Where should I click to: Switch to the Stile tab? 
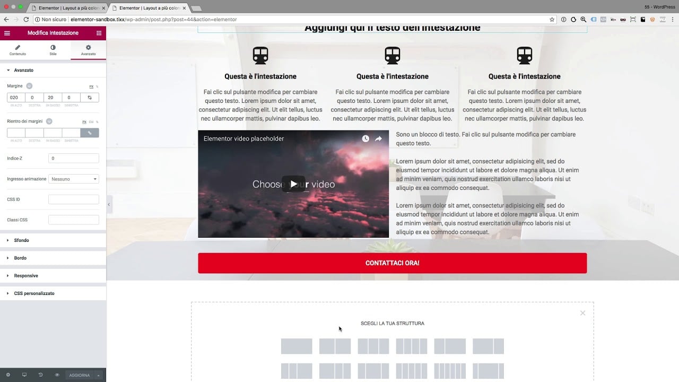coord(53,50)
